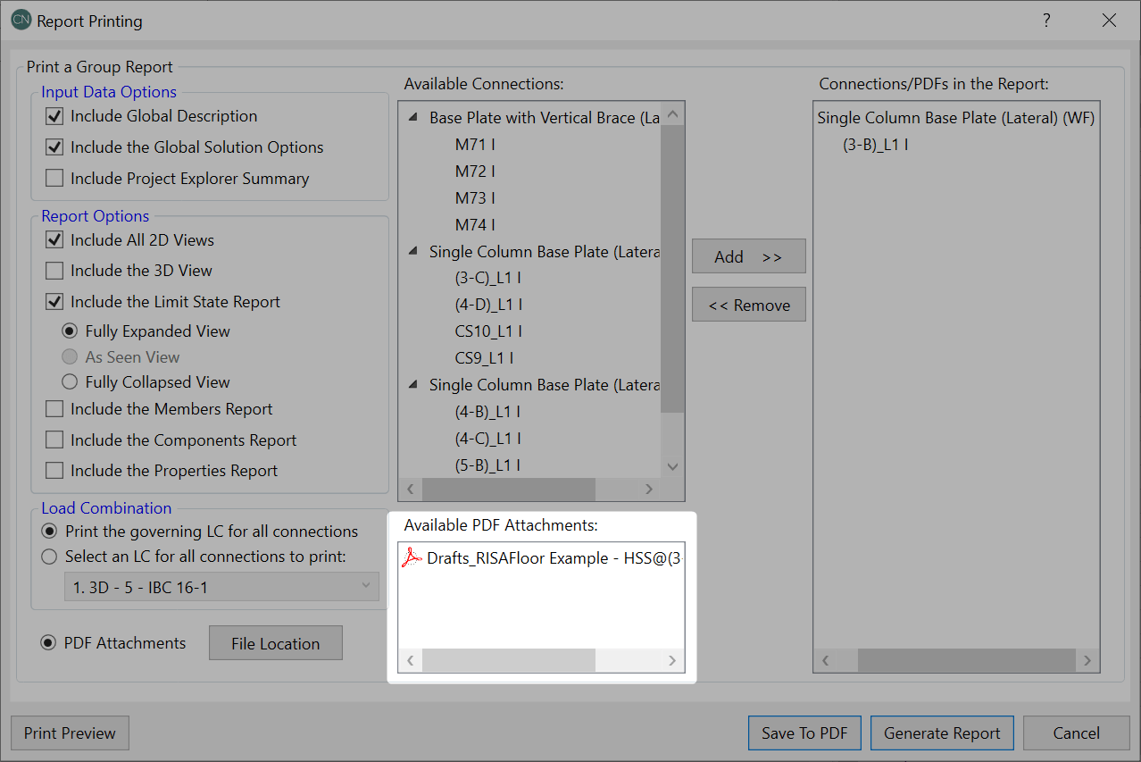Click the Add >> button
Viewport: 1141px width, 762px height.
point(748,256)
